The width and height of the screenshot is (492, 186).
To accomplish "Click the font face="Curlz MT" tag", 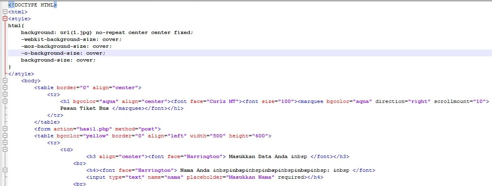I will pos(206,101).
